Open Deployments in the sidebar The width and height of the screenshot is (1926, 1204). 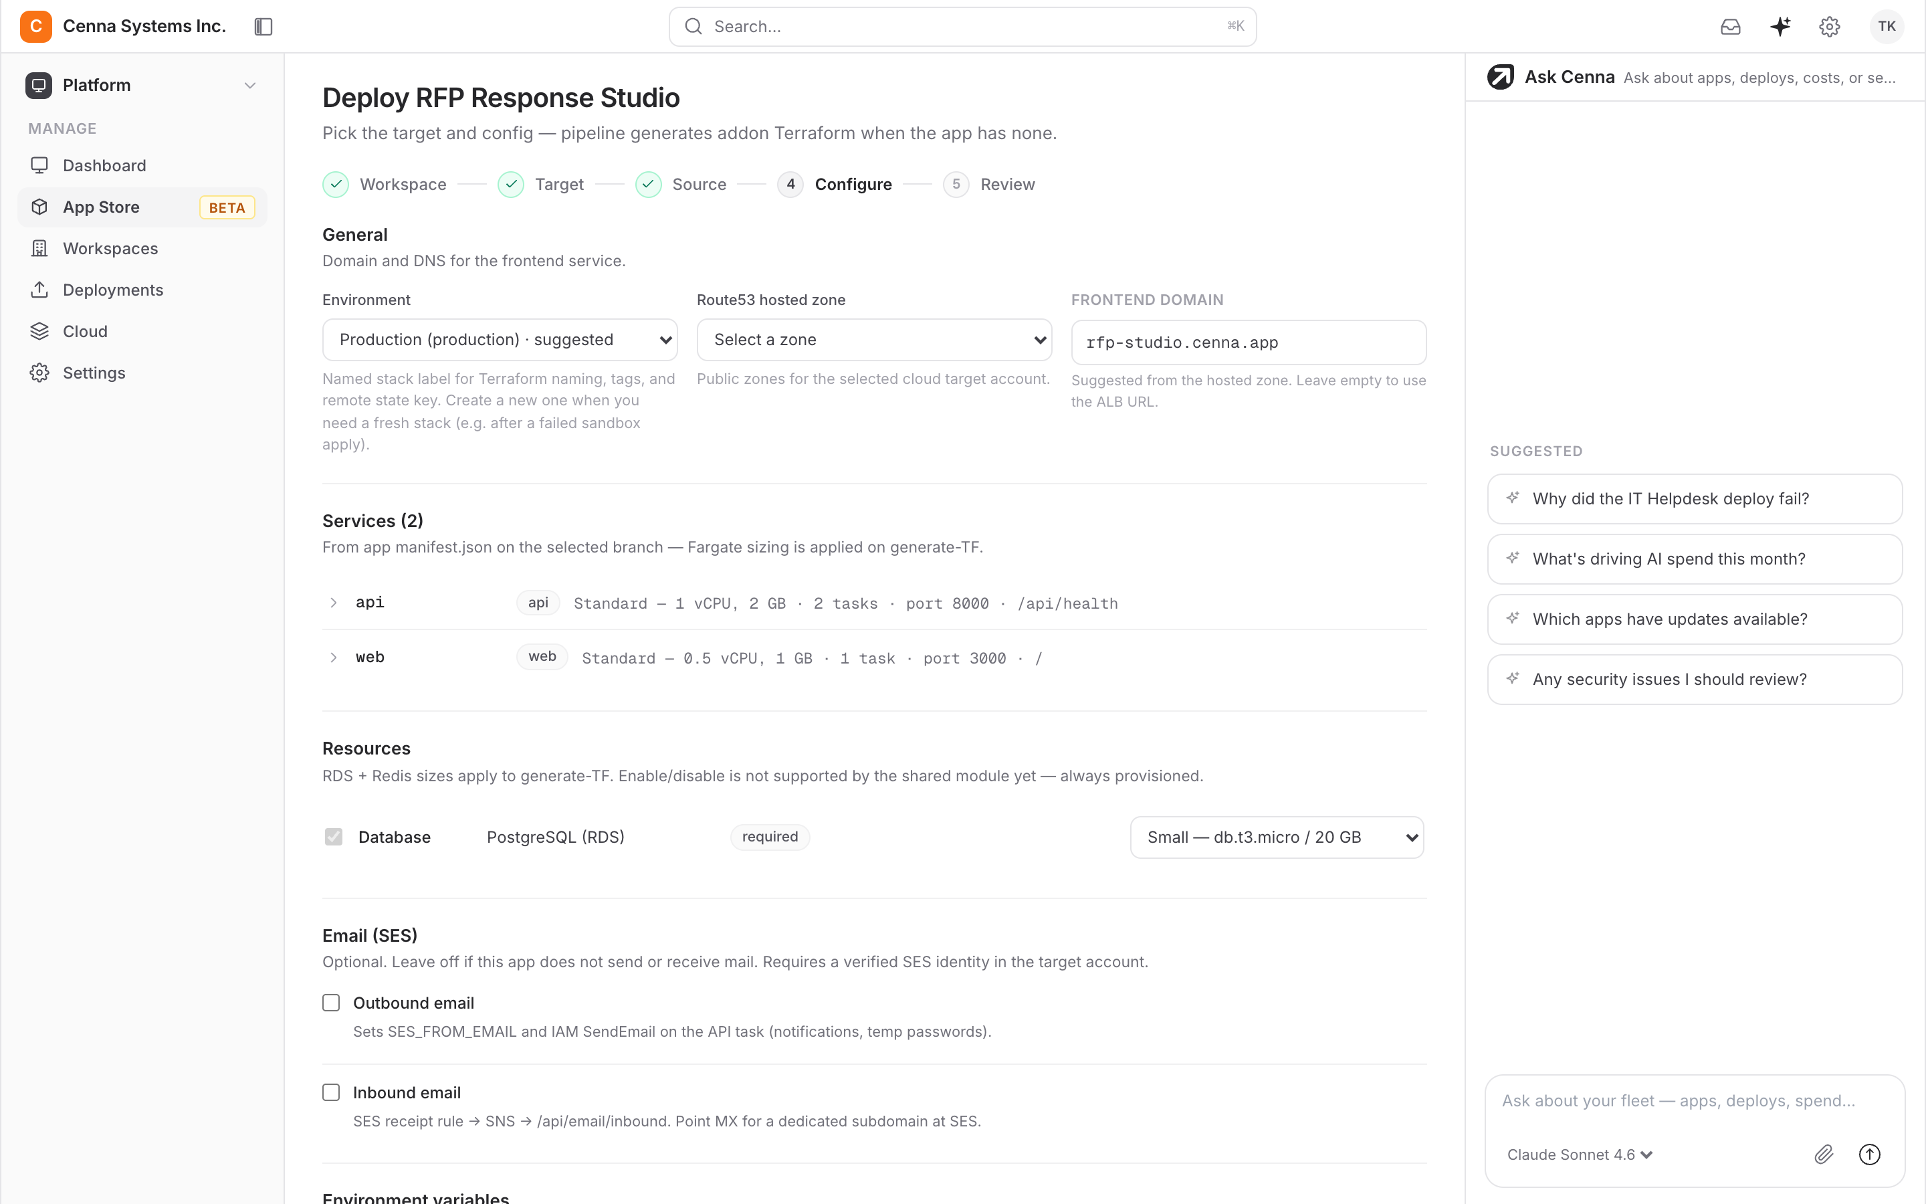(143, 290)
